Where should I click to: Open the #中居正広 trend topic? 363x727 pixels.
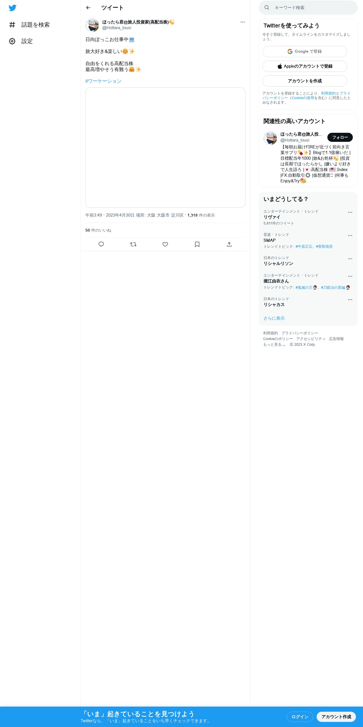click(304, 247)
